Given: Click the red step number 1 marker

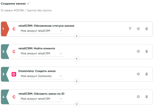Looking at the screenshot, I should click(x=5, y=29).
